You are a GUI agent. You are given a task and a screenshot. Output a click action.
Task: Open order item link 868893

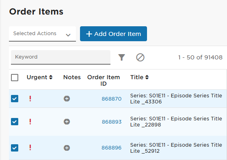click(112, 122)
